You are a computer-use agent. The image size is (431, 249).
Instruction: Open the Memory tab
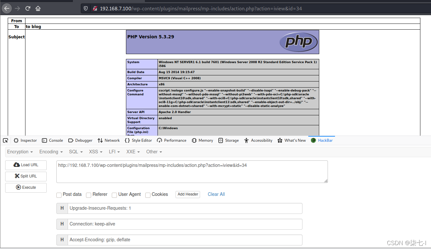[203, 140]
